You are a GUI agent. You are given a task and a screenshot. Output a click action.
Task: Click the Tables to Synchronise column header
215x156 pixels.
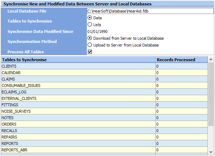pyautogui.click(x=78, y=60)
